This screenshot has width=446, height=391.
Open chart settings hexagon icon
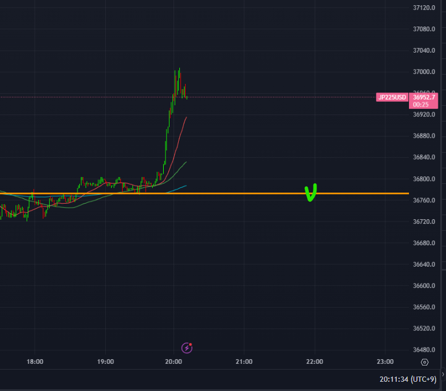425,362
